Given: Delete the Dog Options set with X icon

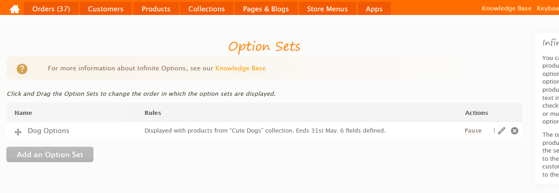Looking at the screenshot, I should coord(514,131).
